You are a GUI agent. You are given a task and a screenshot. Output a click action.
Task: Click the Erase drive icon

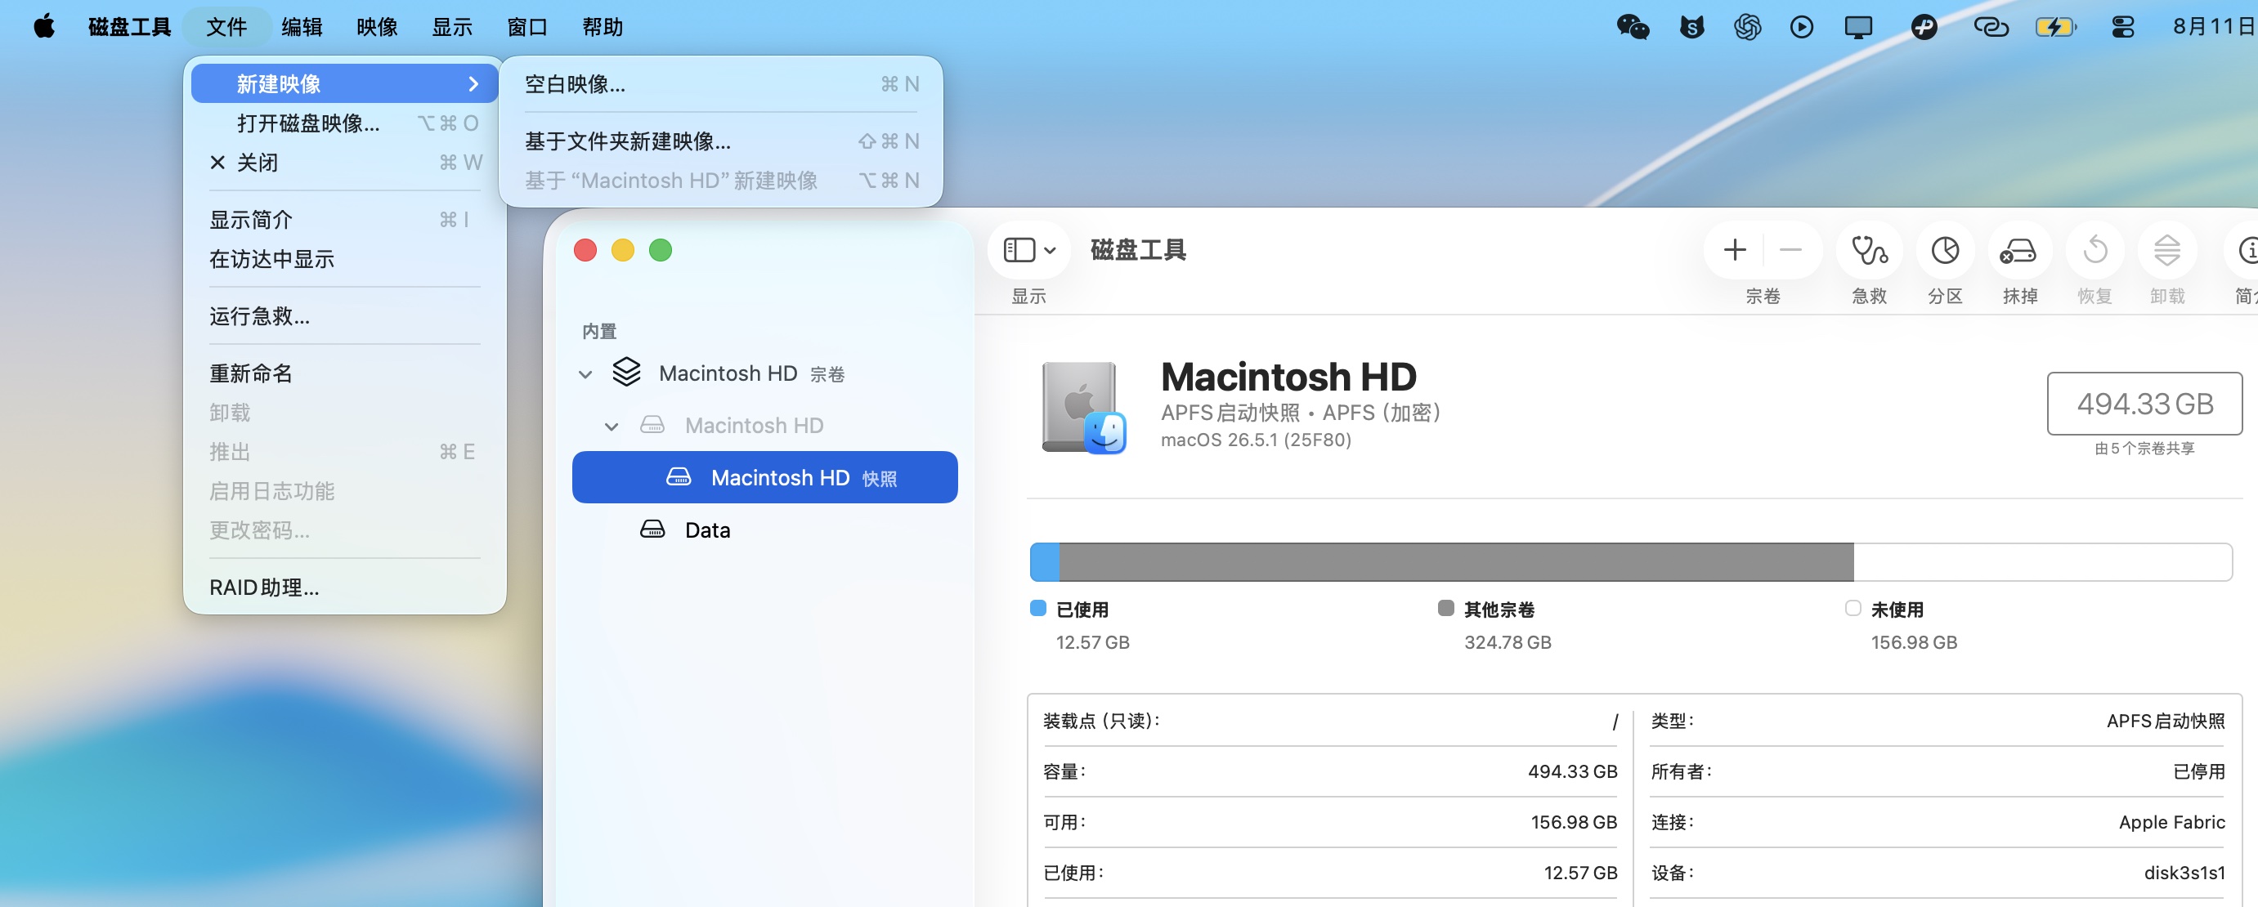click(2018, 251)
